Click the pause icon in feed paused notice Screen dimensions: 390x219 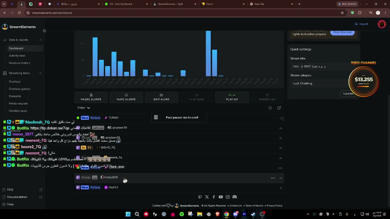point(156,117)
